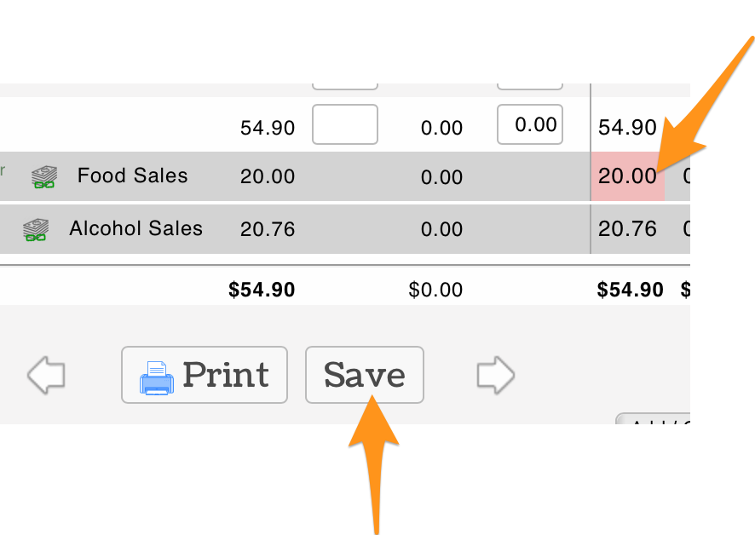Click the 20.76 right of the divider

[627, 229]
